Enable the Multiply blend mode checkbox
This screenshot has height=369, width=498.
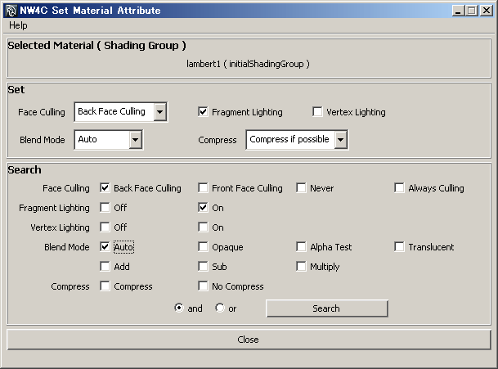302,267
